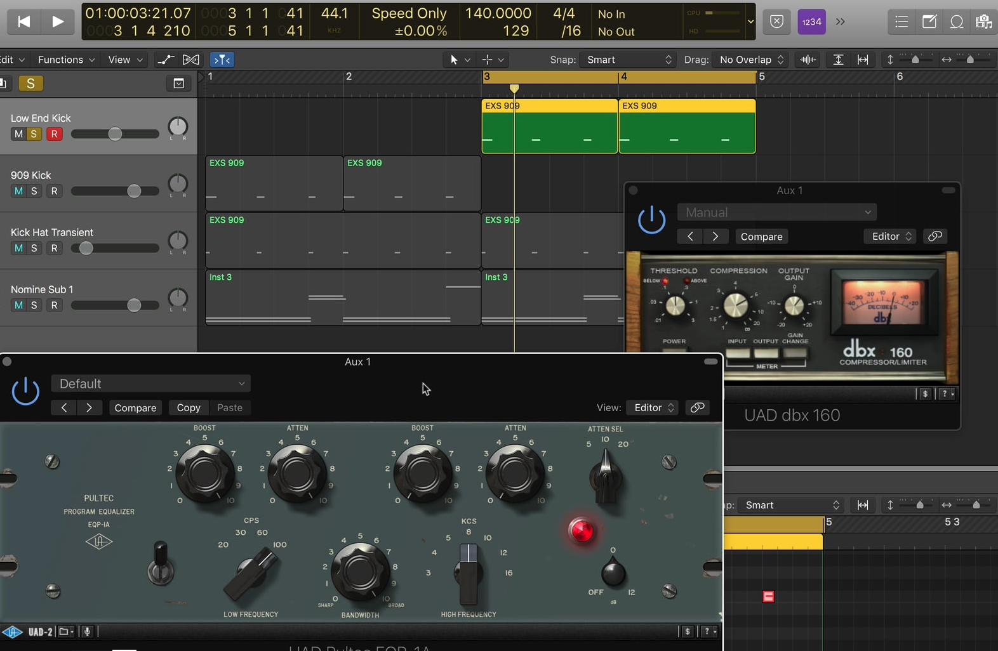Click the 909 Kick pan knob
Image resolution: width=998 pixels, height=651 pixels.
(x=178, y=184)
